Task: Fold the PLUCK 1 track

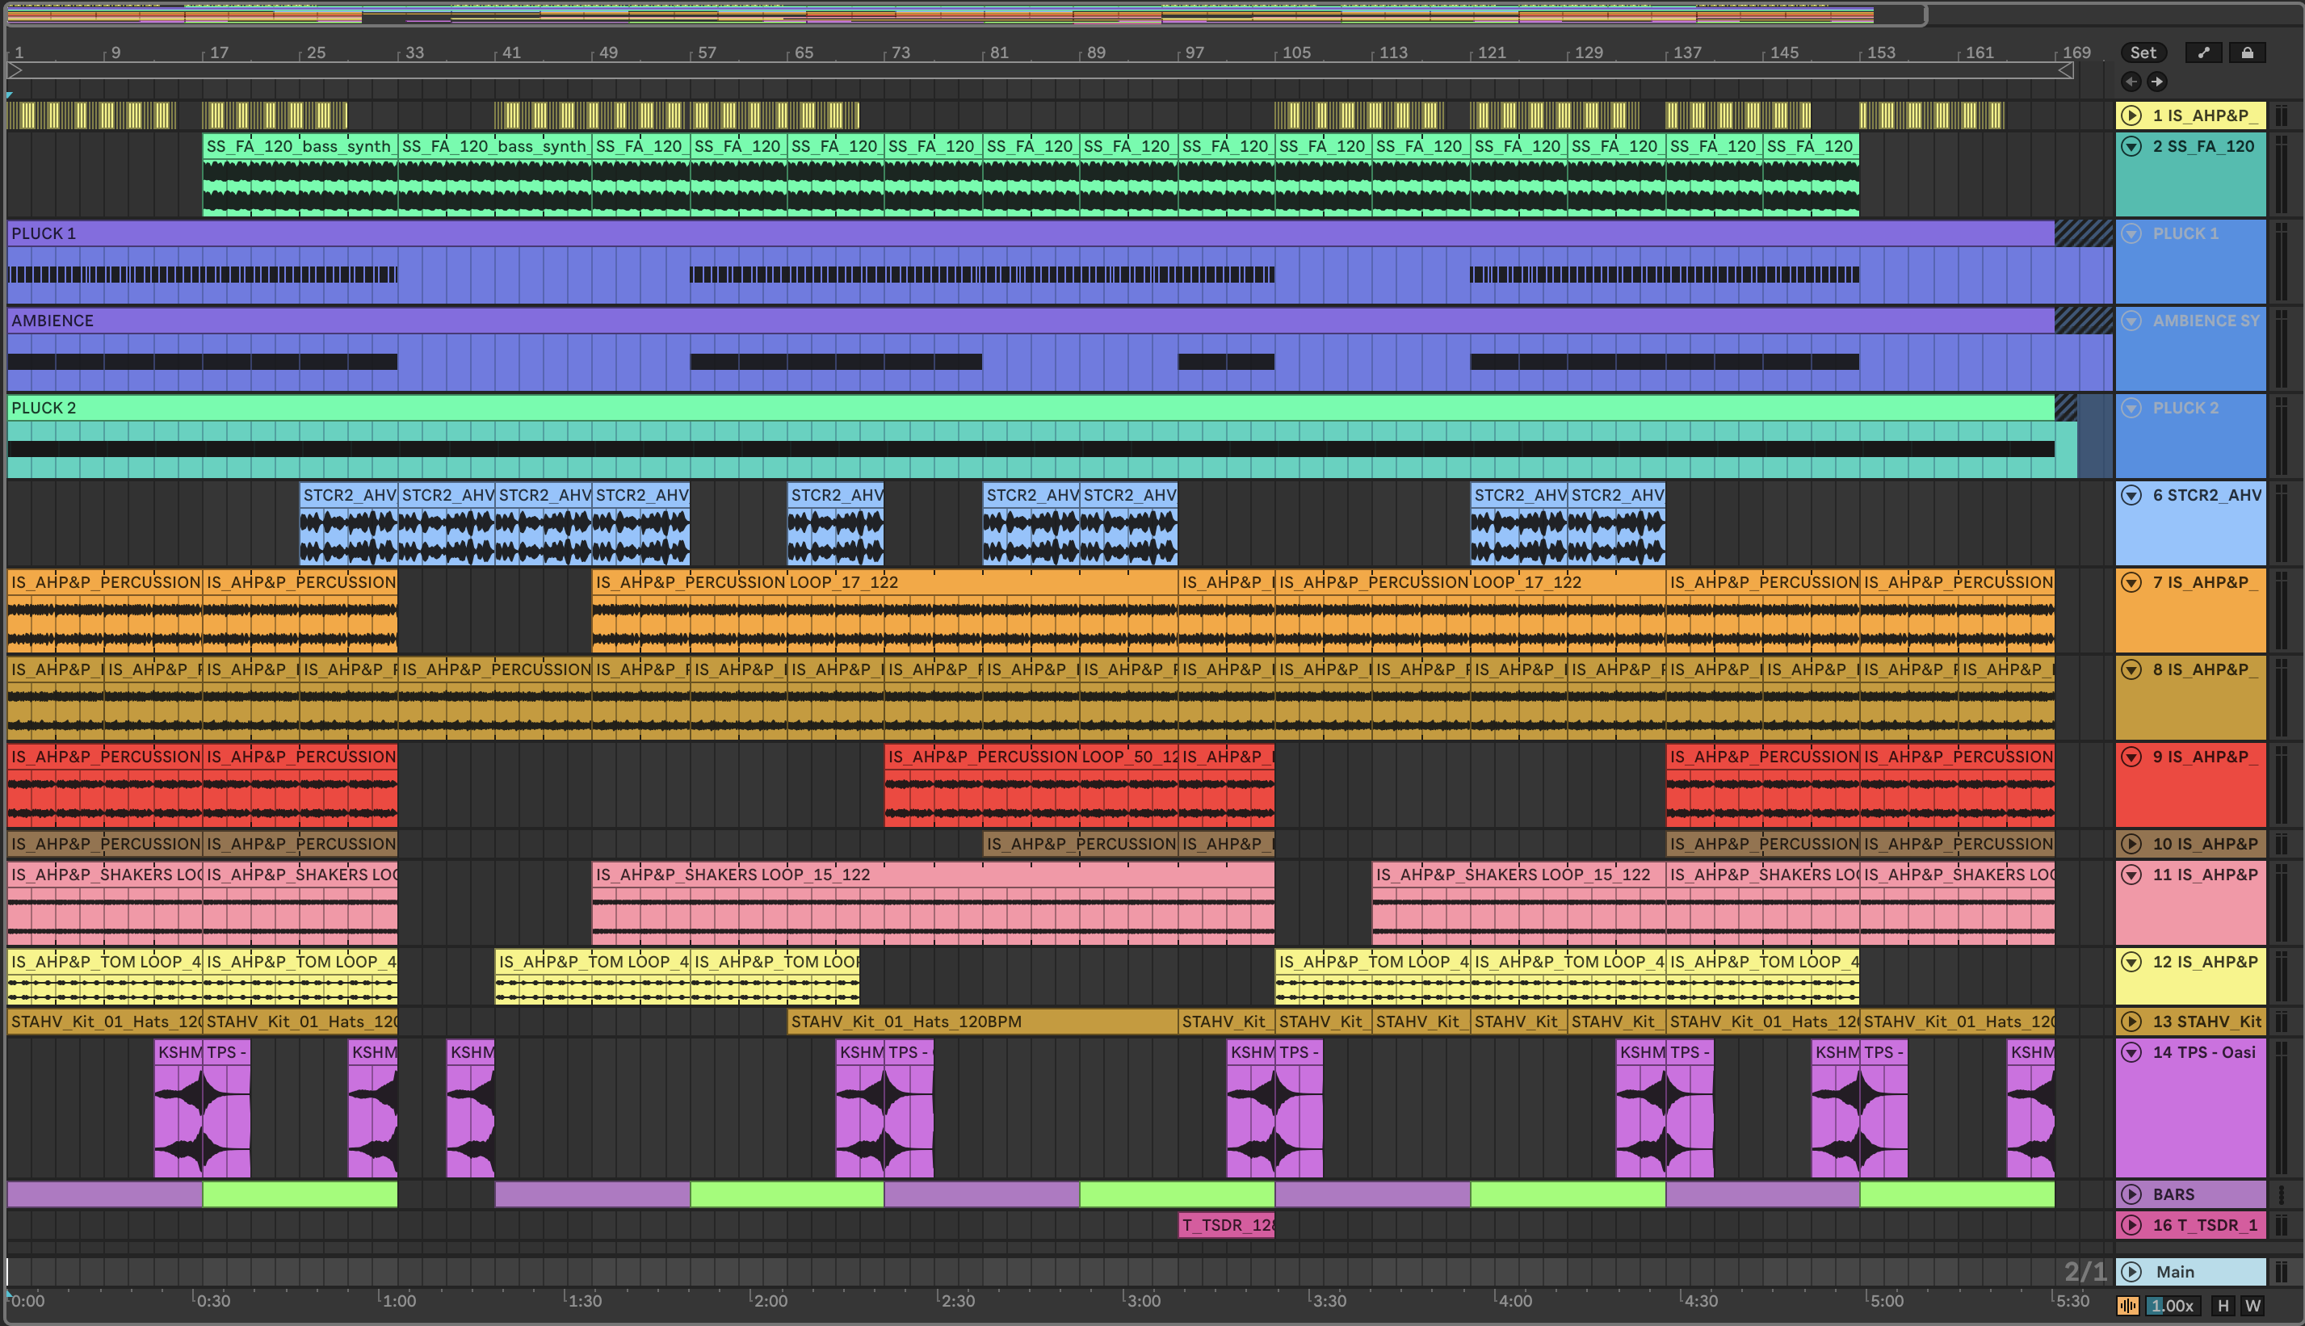Action: tap(2131, 234)
